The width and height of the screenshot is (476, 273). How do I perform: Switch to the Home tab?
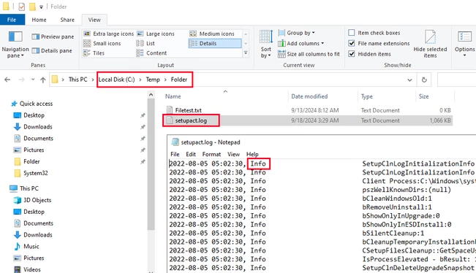[39, 20]
